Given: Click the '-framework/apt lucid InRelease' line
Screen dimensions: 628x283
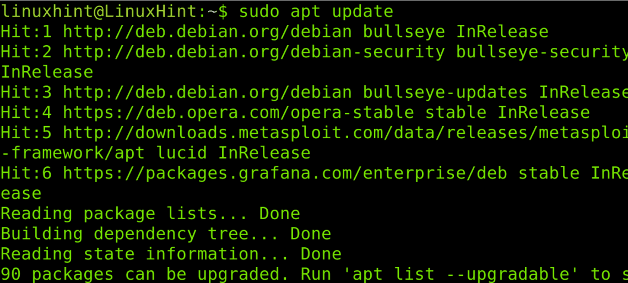Looking at the screenshot, I should [156, 153].
